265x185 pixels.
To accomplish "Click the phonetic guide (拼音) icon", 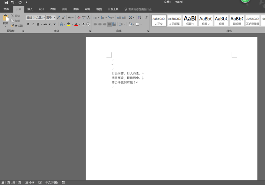I will coord(84,18).
